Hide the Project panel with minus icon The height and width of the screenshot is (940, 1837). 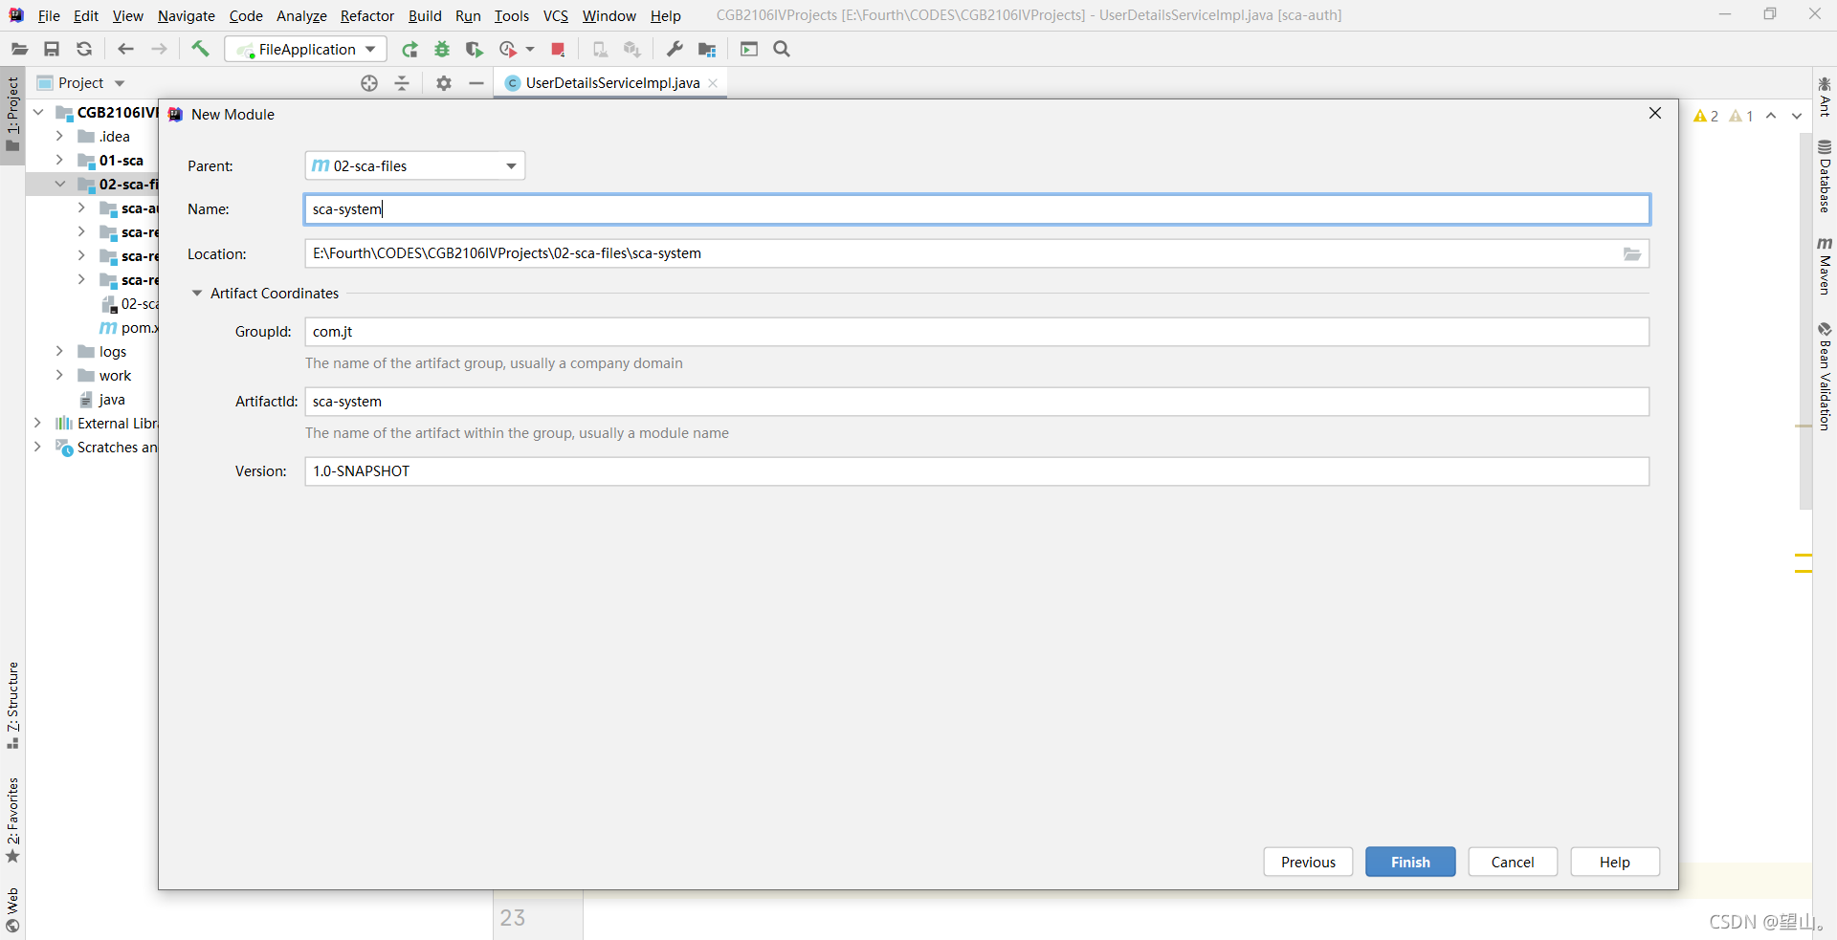(x=476, y=83)
